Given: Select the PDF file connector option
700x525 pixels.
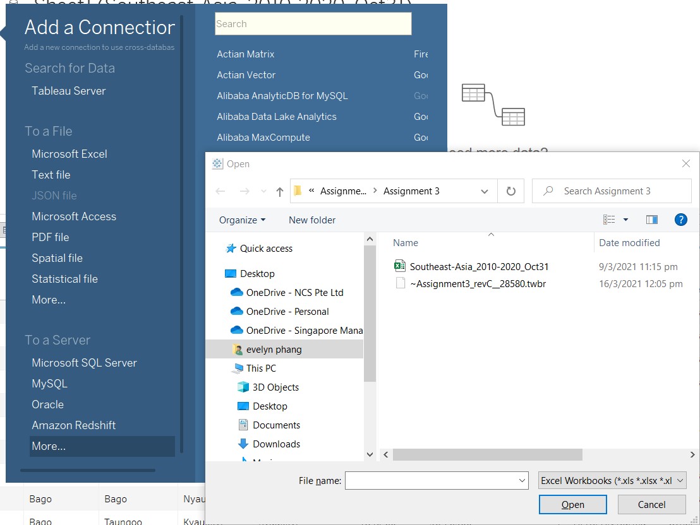Looking at the screenshot, I should 51,237.
